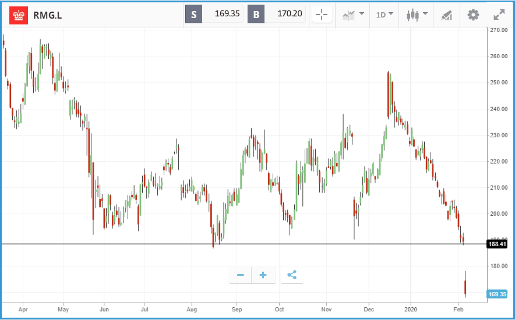
Task: Open chart settings gear icon
Action: coord(473,15)
